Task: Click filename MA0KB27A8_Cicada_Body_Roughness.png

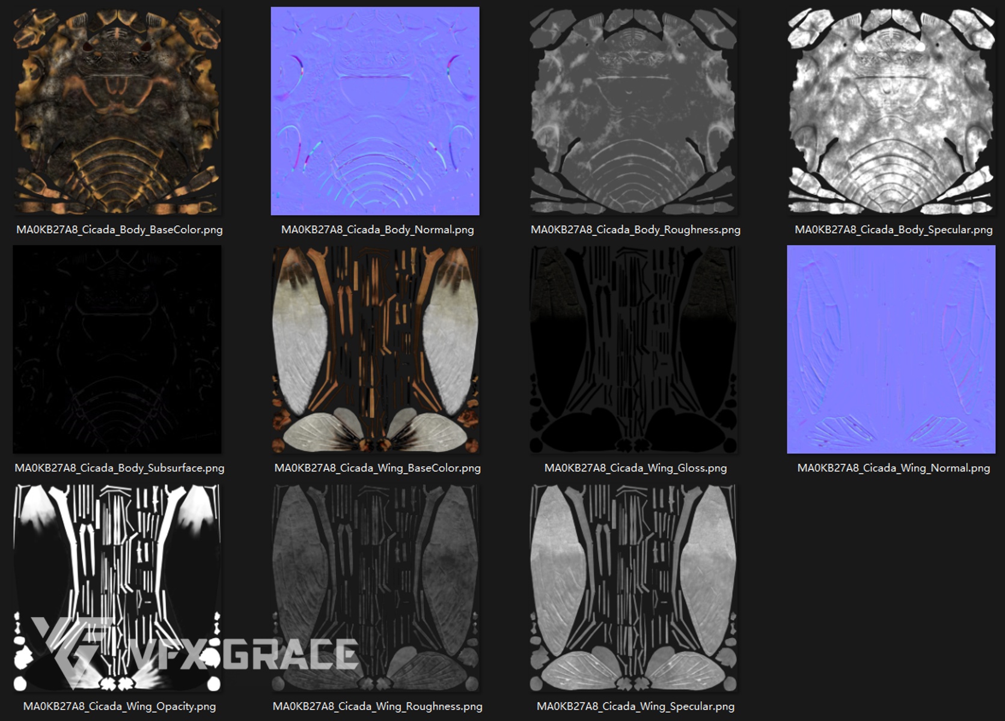Action: (x=635, y=230)
